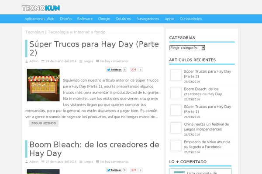Click the author icon beside Admin in Boom Bleach post
This screenshot has width=262, height=174.
(x=27, y=162)
